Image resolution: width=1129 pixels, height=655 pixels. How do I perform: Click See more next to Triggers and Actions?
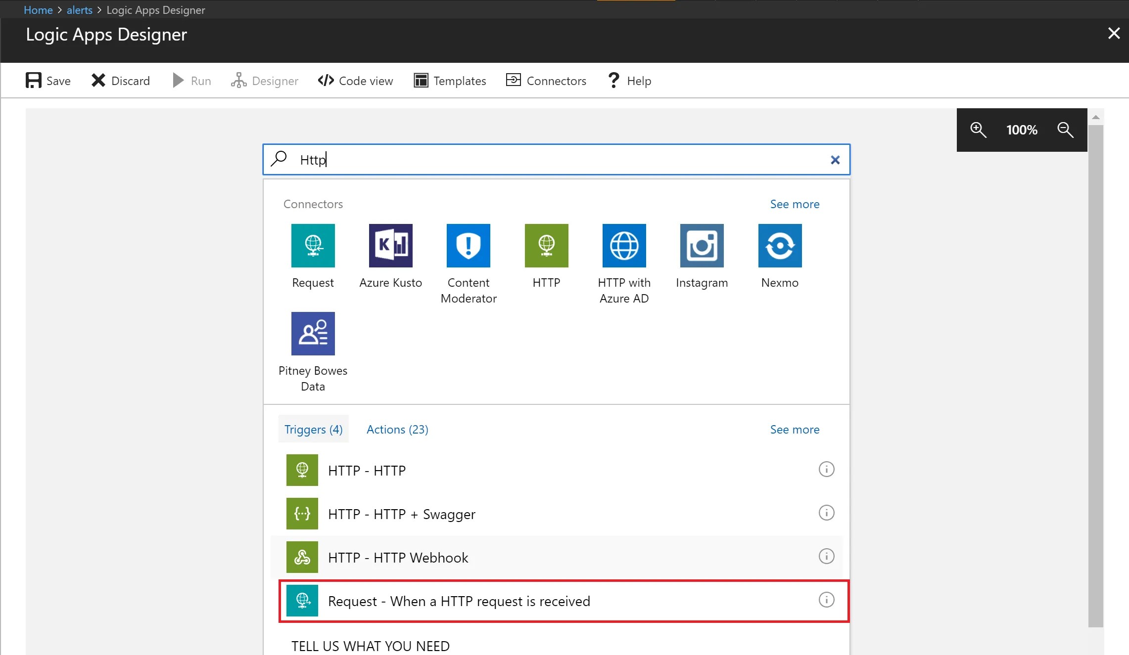[x=795, y=430]
